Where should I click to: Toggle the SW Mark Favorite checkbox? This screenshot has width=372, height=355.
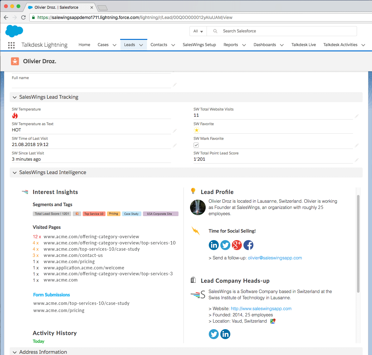[196, 145]
